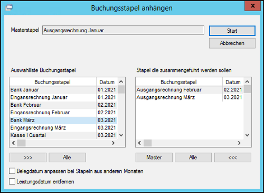Click the 03.2021 date of Ausgangsrechnung März
Viewport: 264px width, 193px height.
tap(233, 97)
